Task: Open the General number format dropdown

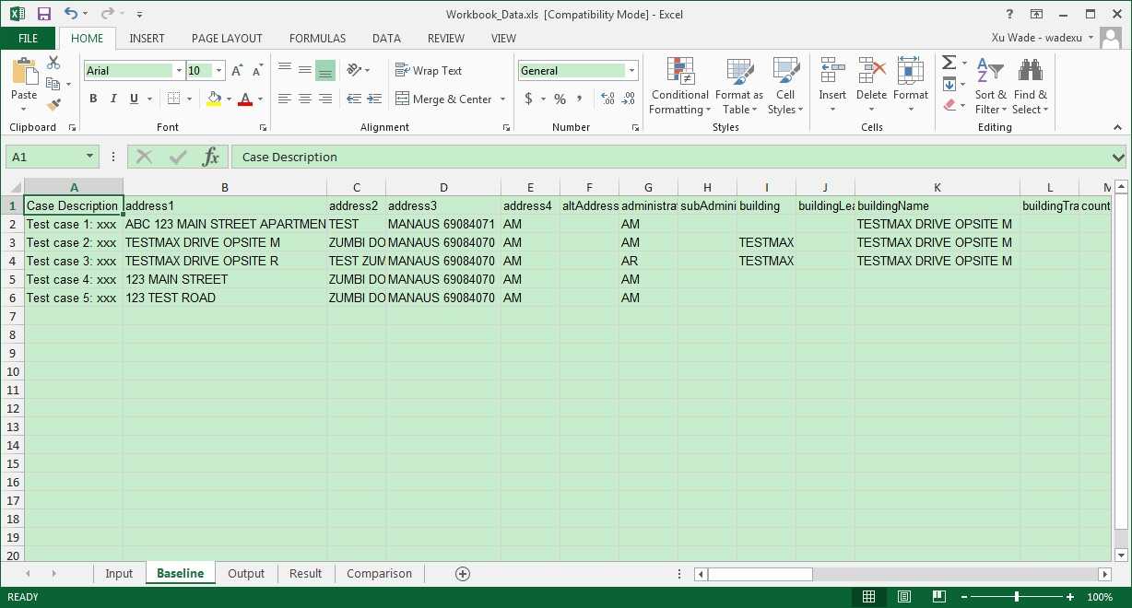Action: tap(631, 71)
